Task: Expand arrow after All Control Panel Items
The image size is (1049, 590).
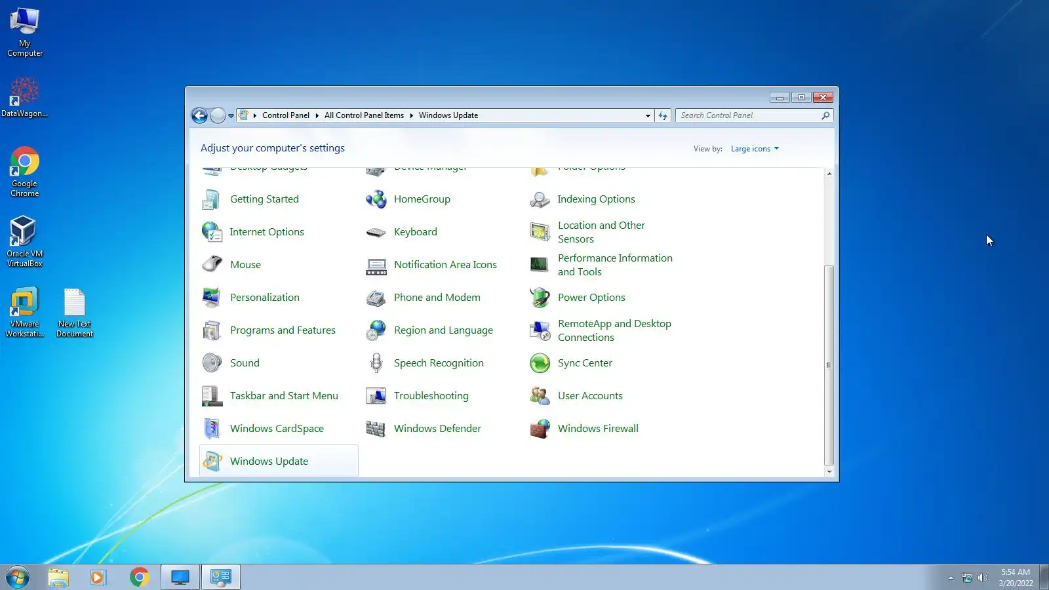Action: [411, 115]
